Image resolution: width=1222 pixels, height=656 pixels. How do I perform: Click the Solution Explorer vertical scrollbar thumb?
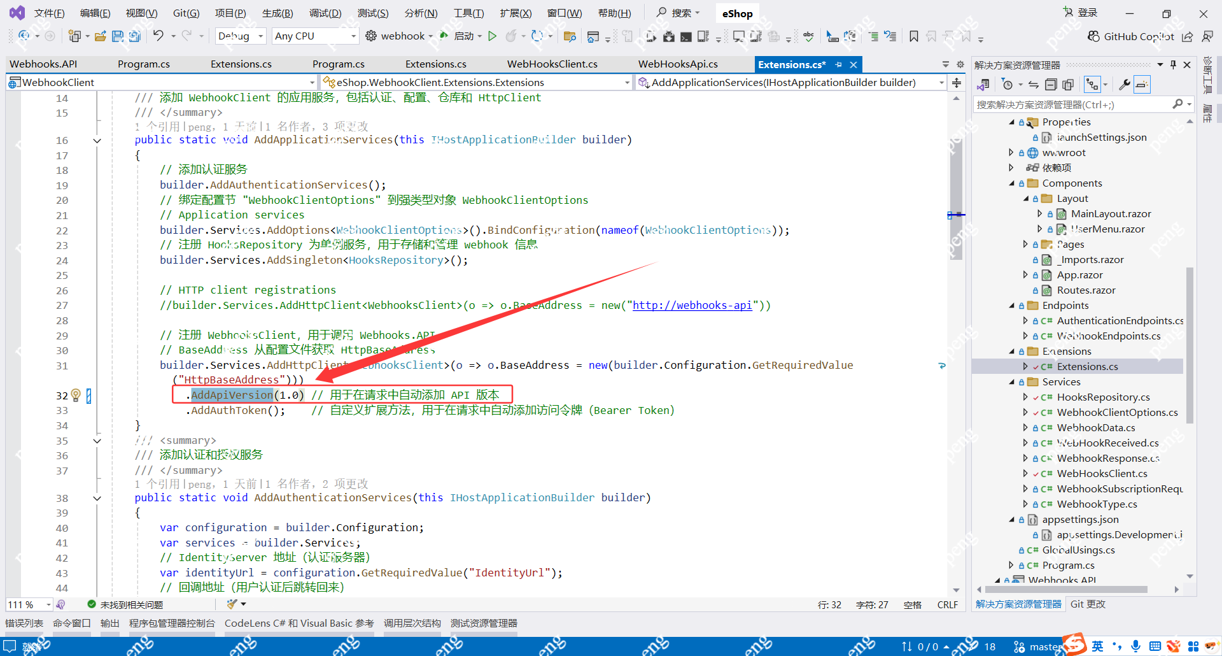pos(1190,346)
